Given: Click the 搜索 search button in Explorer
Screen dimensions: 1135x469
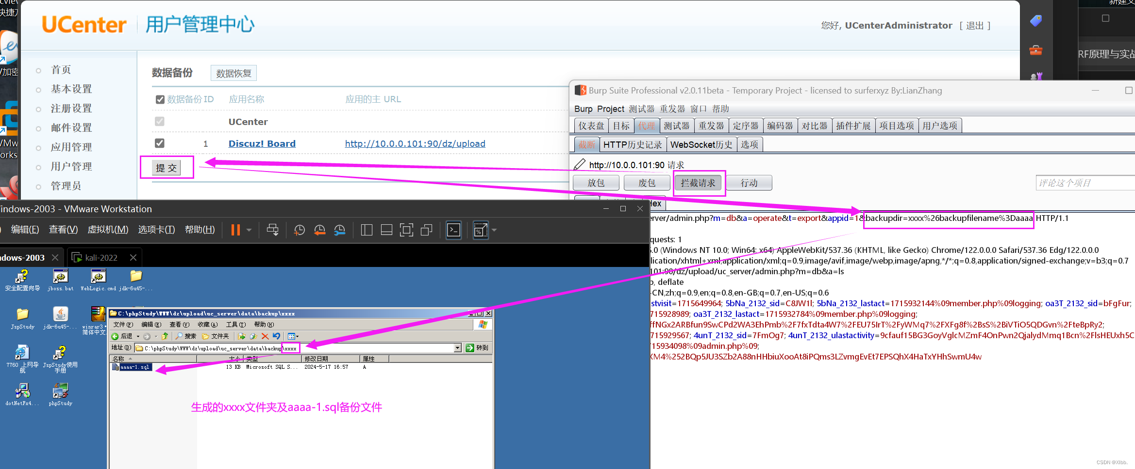Looking at the screenshot, I should 186,336.
